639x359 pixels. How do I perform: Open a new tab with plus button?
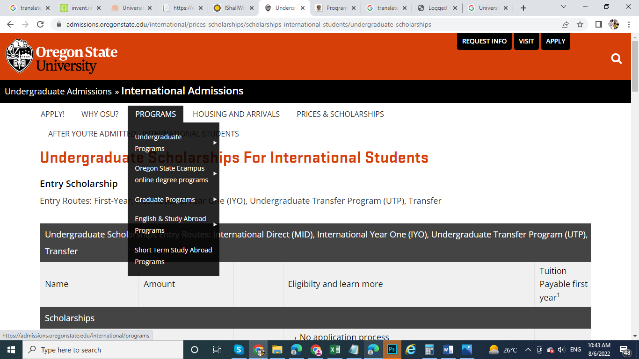(x=523, y=8)
